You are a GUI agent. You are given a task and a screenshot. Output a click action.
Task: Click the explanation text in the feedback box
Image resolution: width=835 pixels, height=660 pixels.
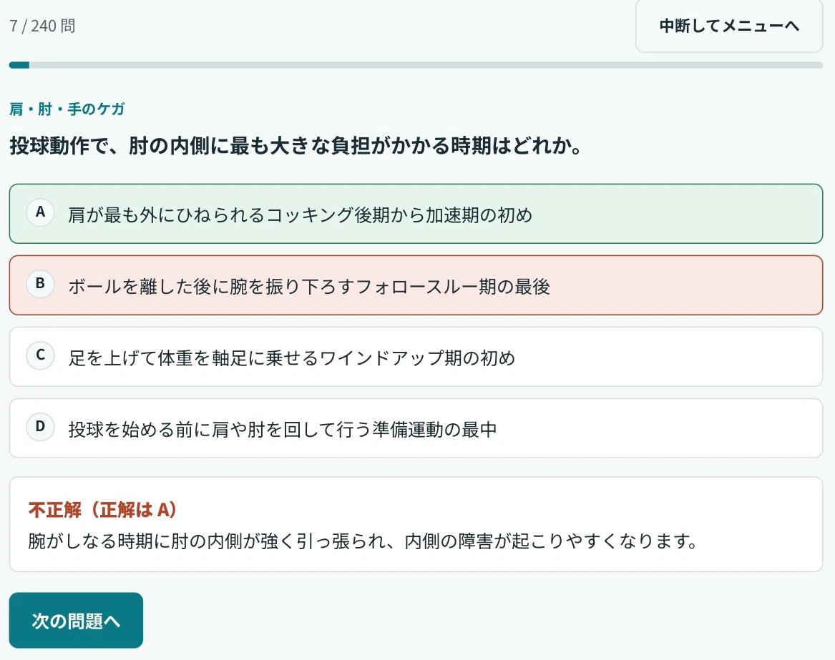tap(363, 541)
